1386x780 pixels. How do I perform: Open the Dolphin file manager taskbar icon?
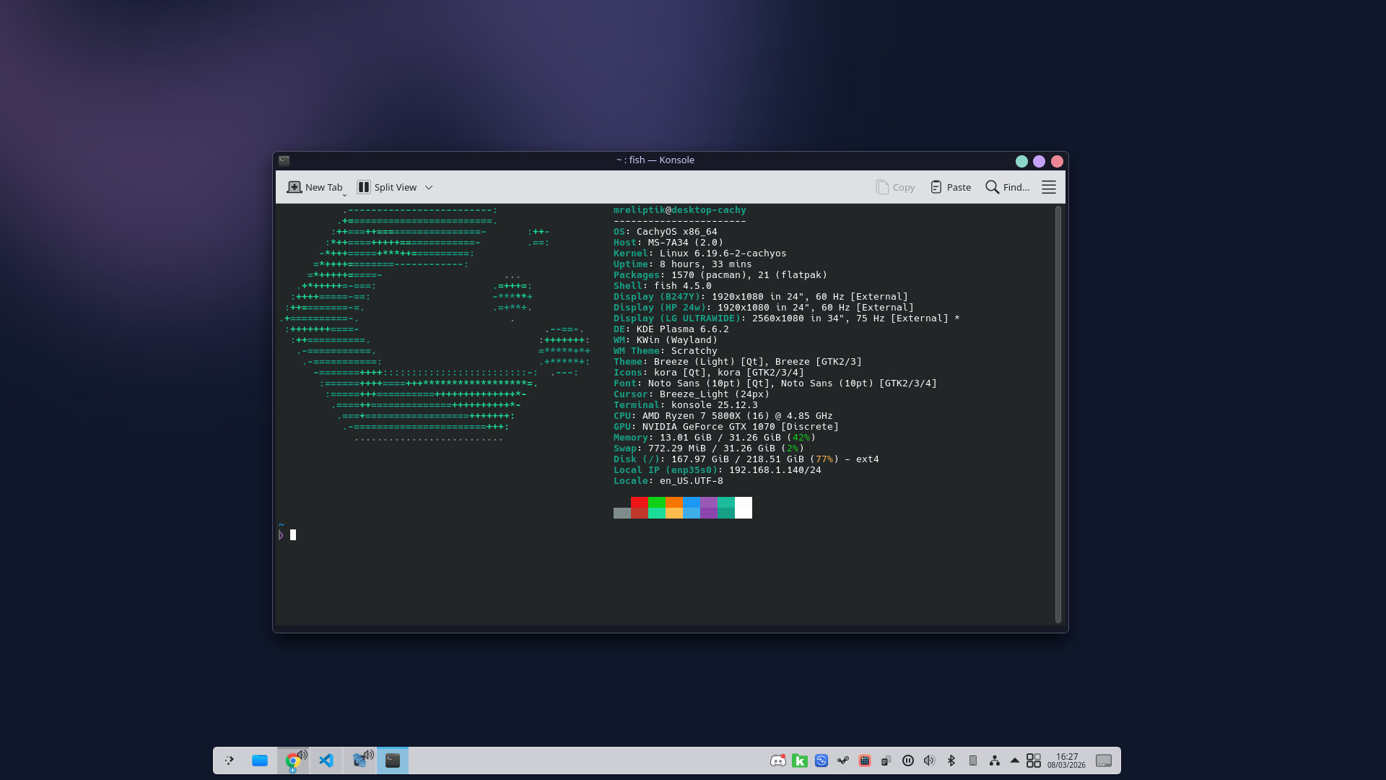click(x=260, y=760)
